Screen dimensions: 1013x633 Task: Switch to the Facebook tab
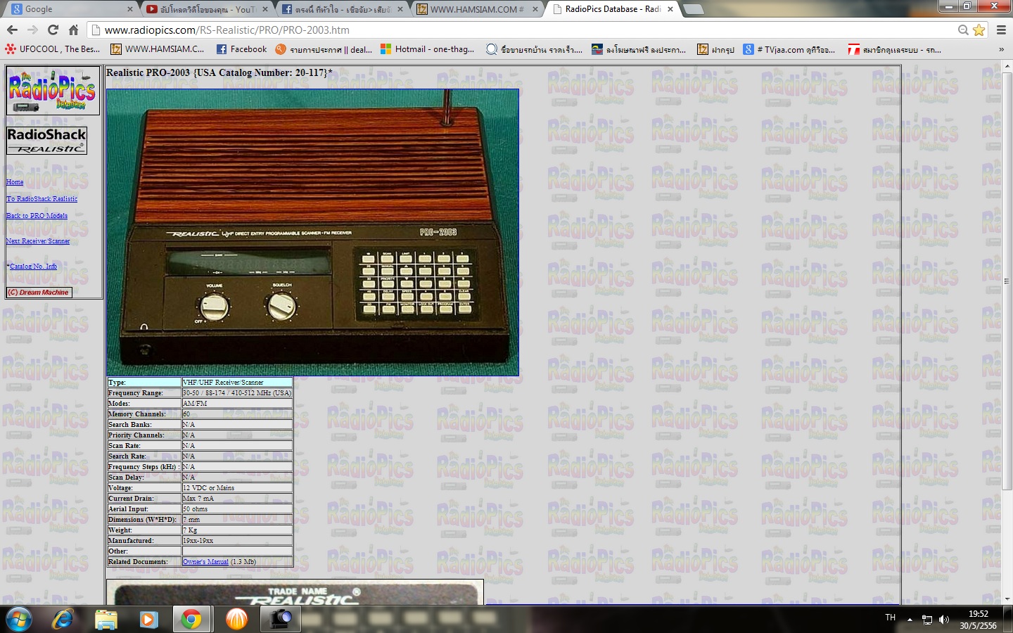point(340,9)
